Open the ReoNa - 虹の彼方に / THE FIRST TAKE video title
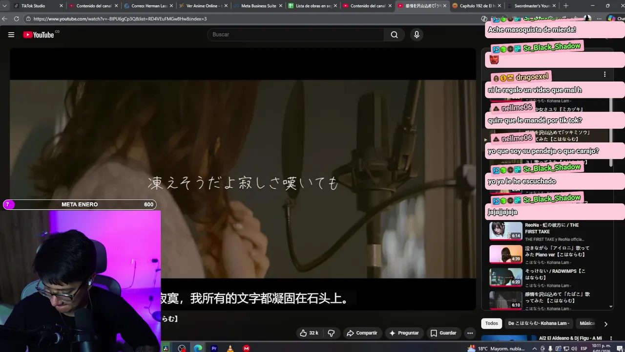The height and width of the screenshot is (352, 625). 552,228
